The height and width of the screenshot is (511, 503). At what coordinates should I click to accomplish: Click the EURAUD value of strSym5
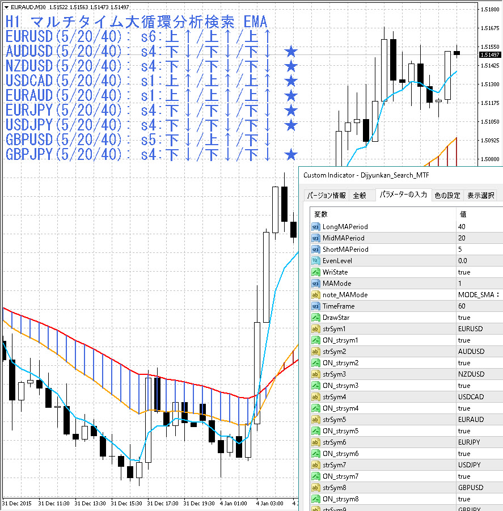pos(471,420)
